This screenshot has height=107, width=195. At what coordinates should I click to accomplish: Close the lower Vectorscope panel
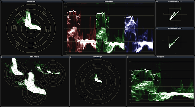[x=70, y=57]
